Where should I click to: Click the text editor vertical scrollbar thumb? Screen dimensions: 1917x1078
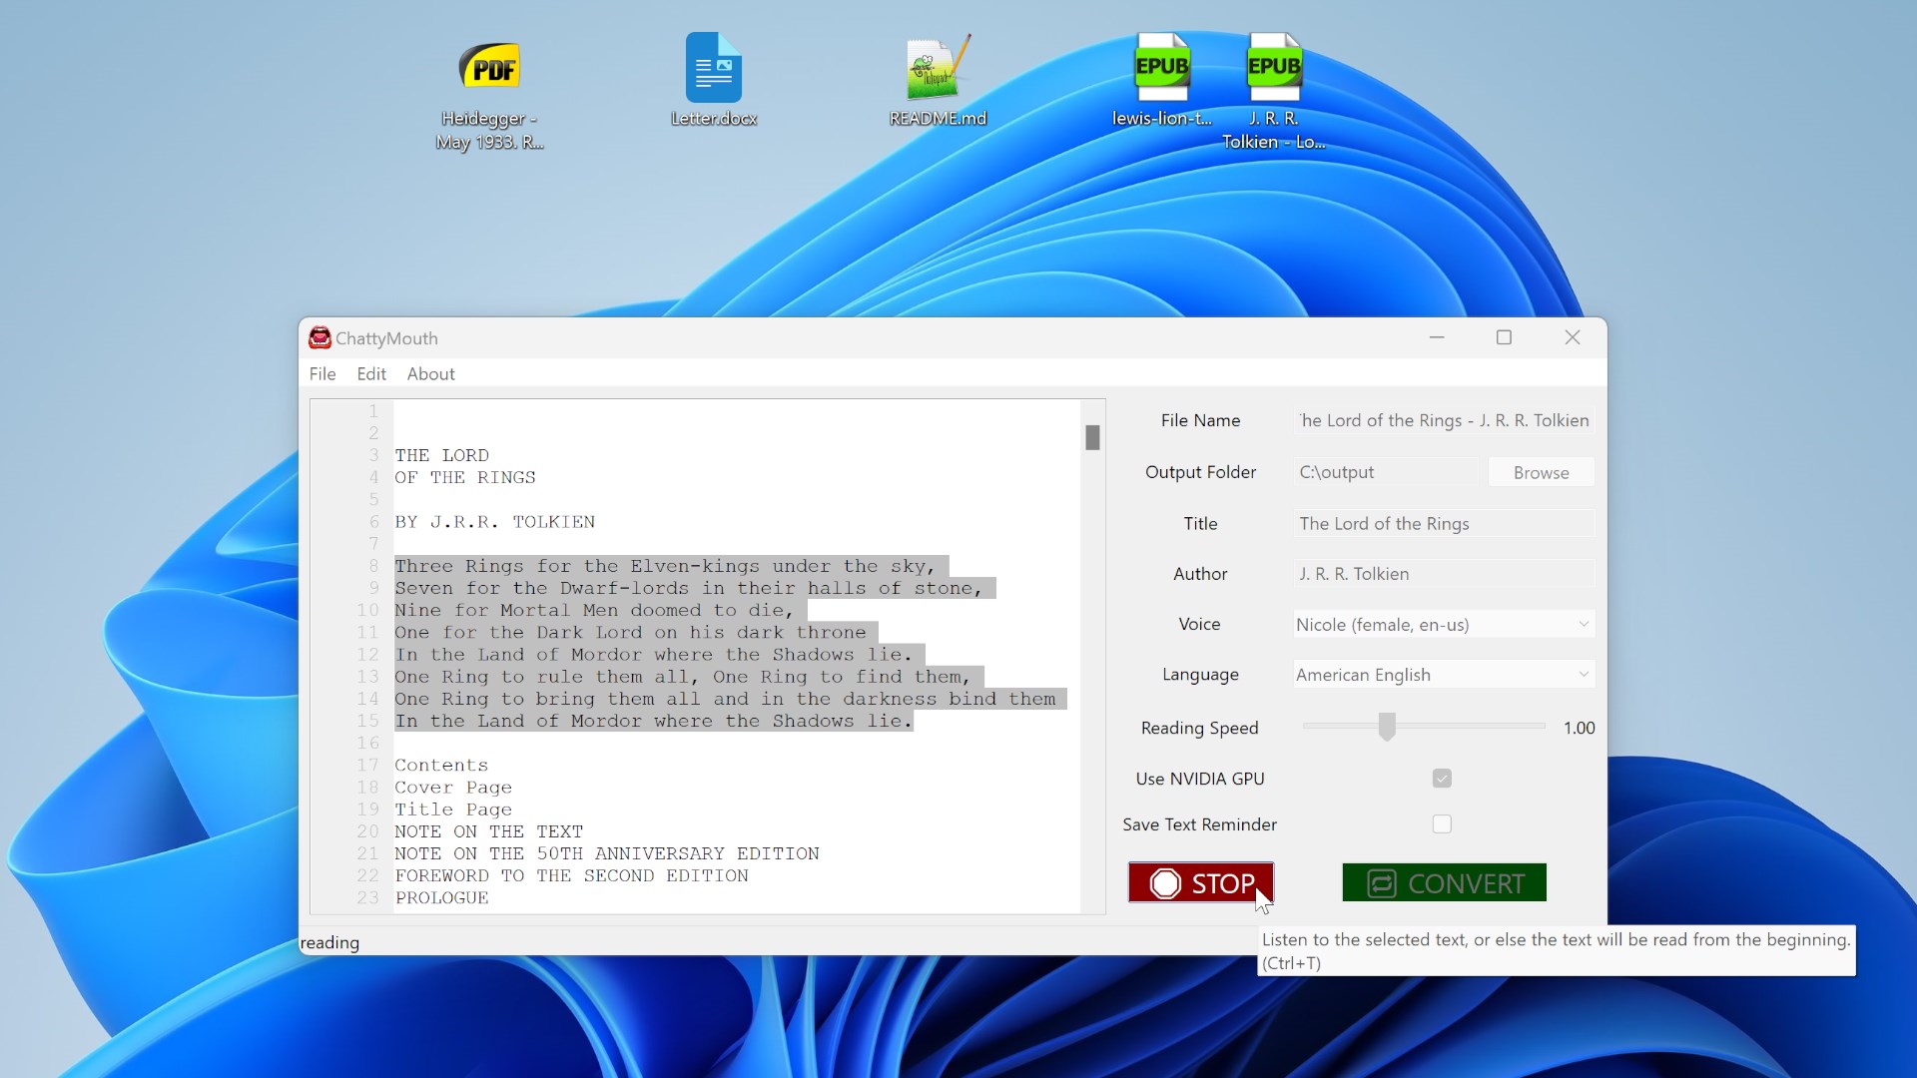point(1092,437)
